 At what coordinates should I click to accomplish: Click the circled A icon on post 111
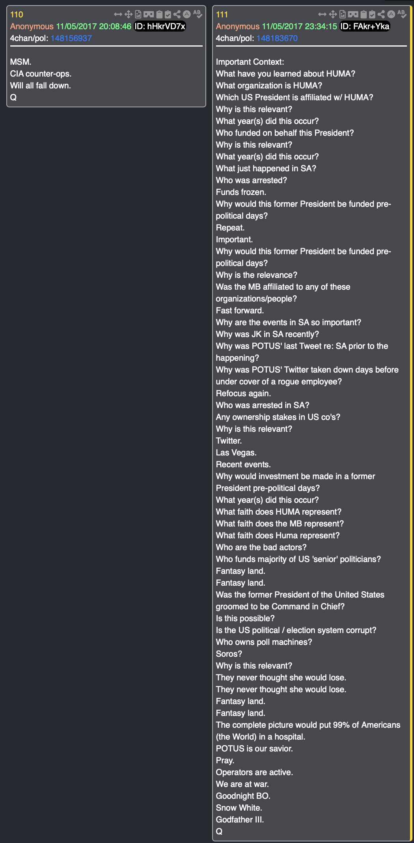coord(391,15)
